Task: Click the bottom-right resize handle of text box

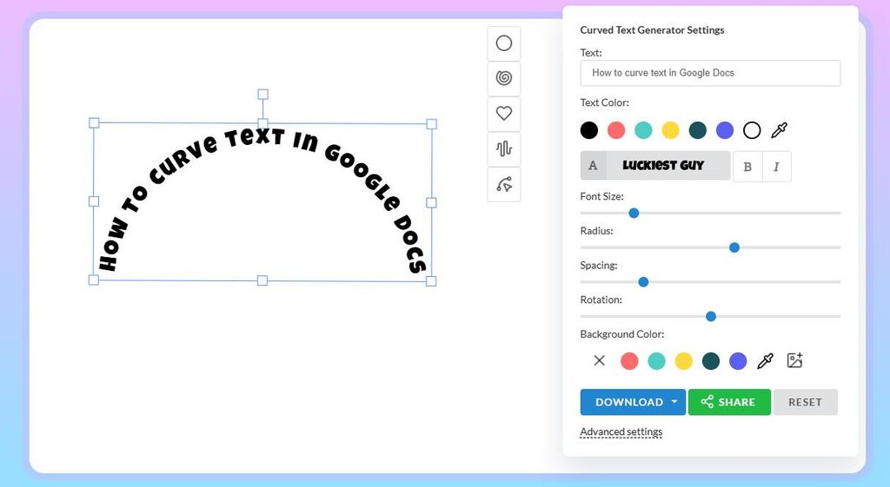Action: point(431,281)
